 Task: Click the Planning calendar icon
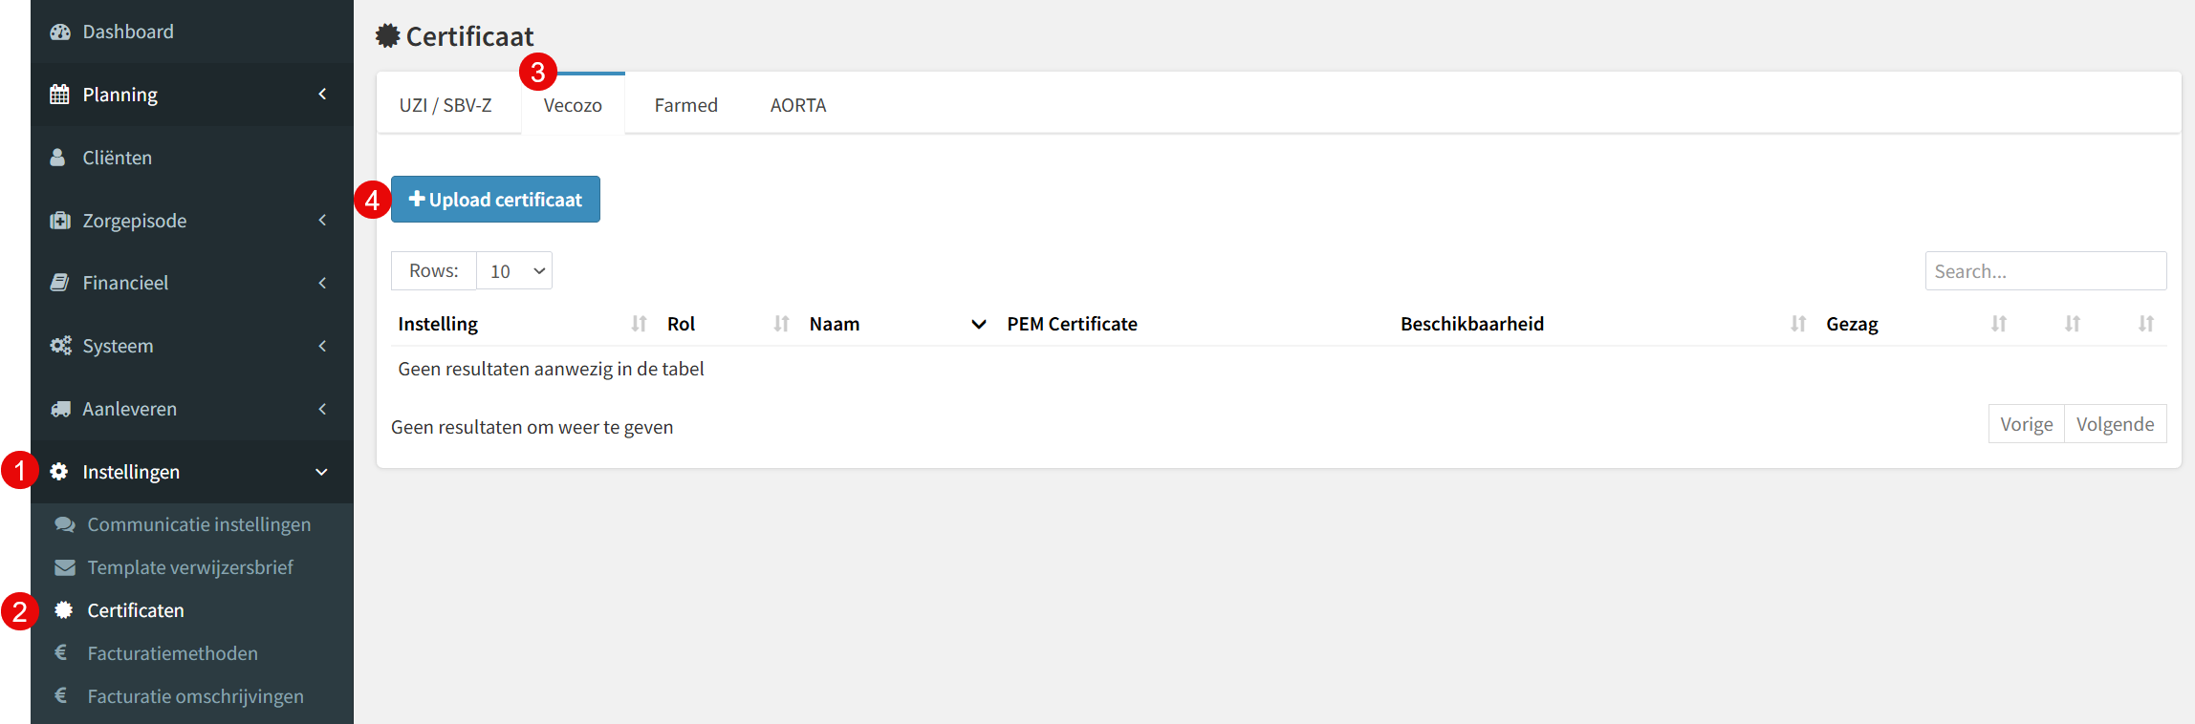(x=59, y=95)
